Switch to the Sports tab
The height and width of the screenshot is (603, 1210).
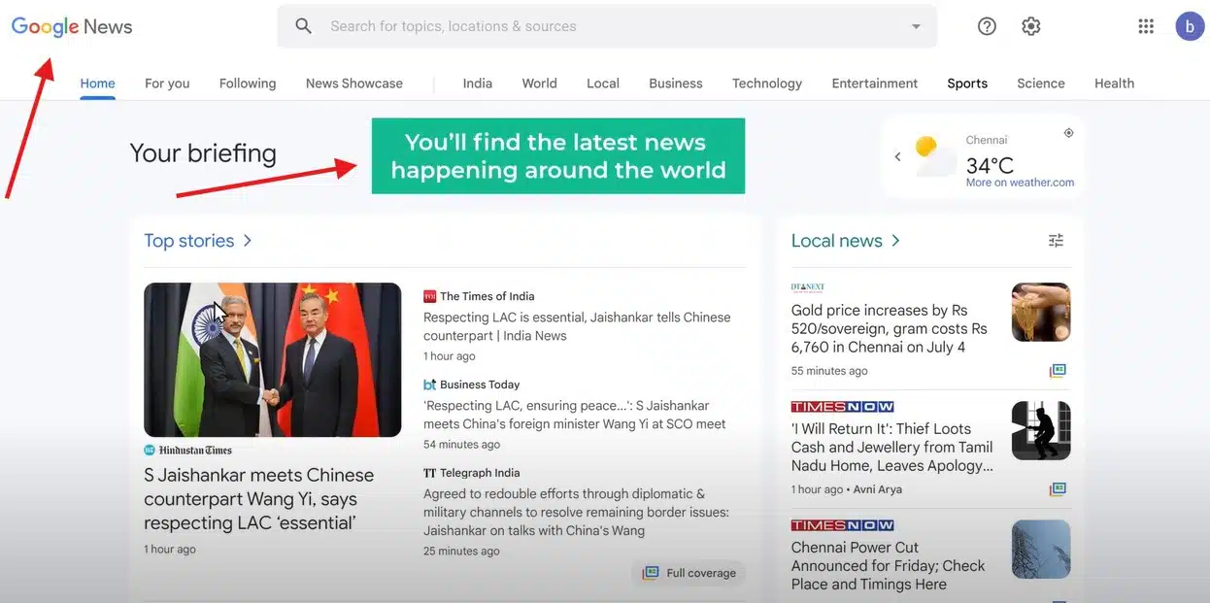[966, 84]
